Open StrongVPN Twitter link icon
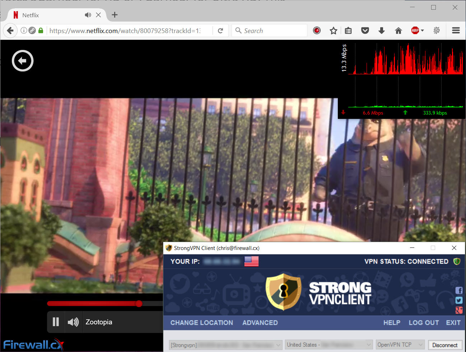 click(459, 300)
